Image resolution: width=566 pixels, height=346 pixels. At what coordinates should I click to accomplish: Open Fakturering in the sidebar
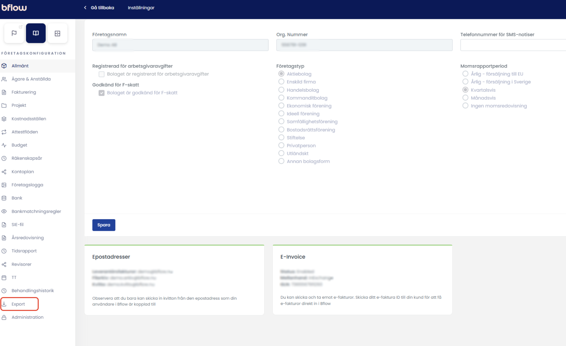click(x=24, y=92)
